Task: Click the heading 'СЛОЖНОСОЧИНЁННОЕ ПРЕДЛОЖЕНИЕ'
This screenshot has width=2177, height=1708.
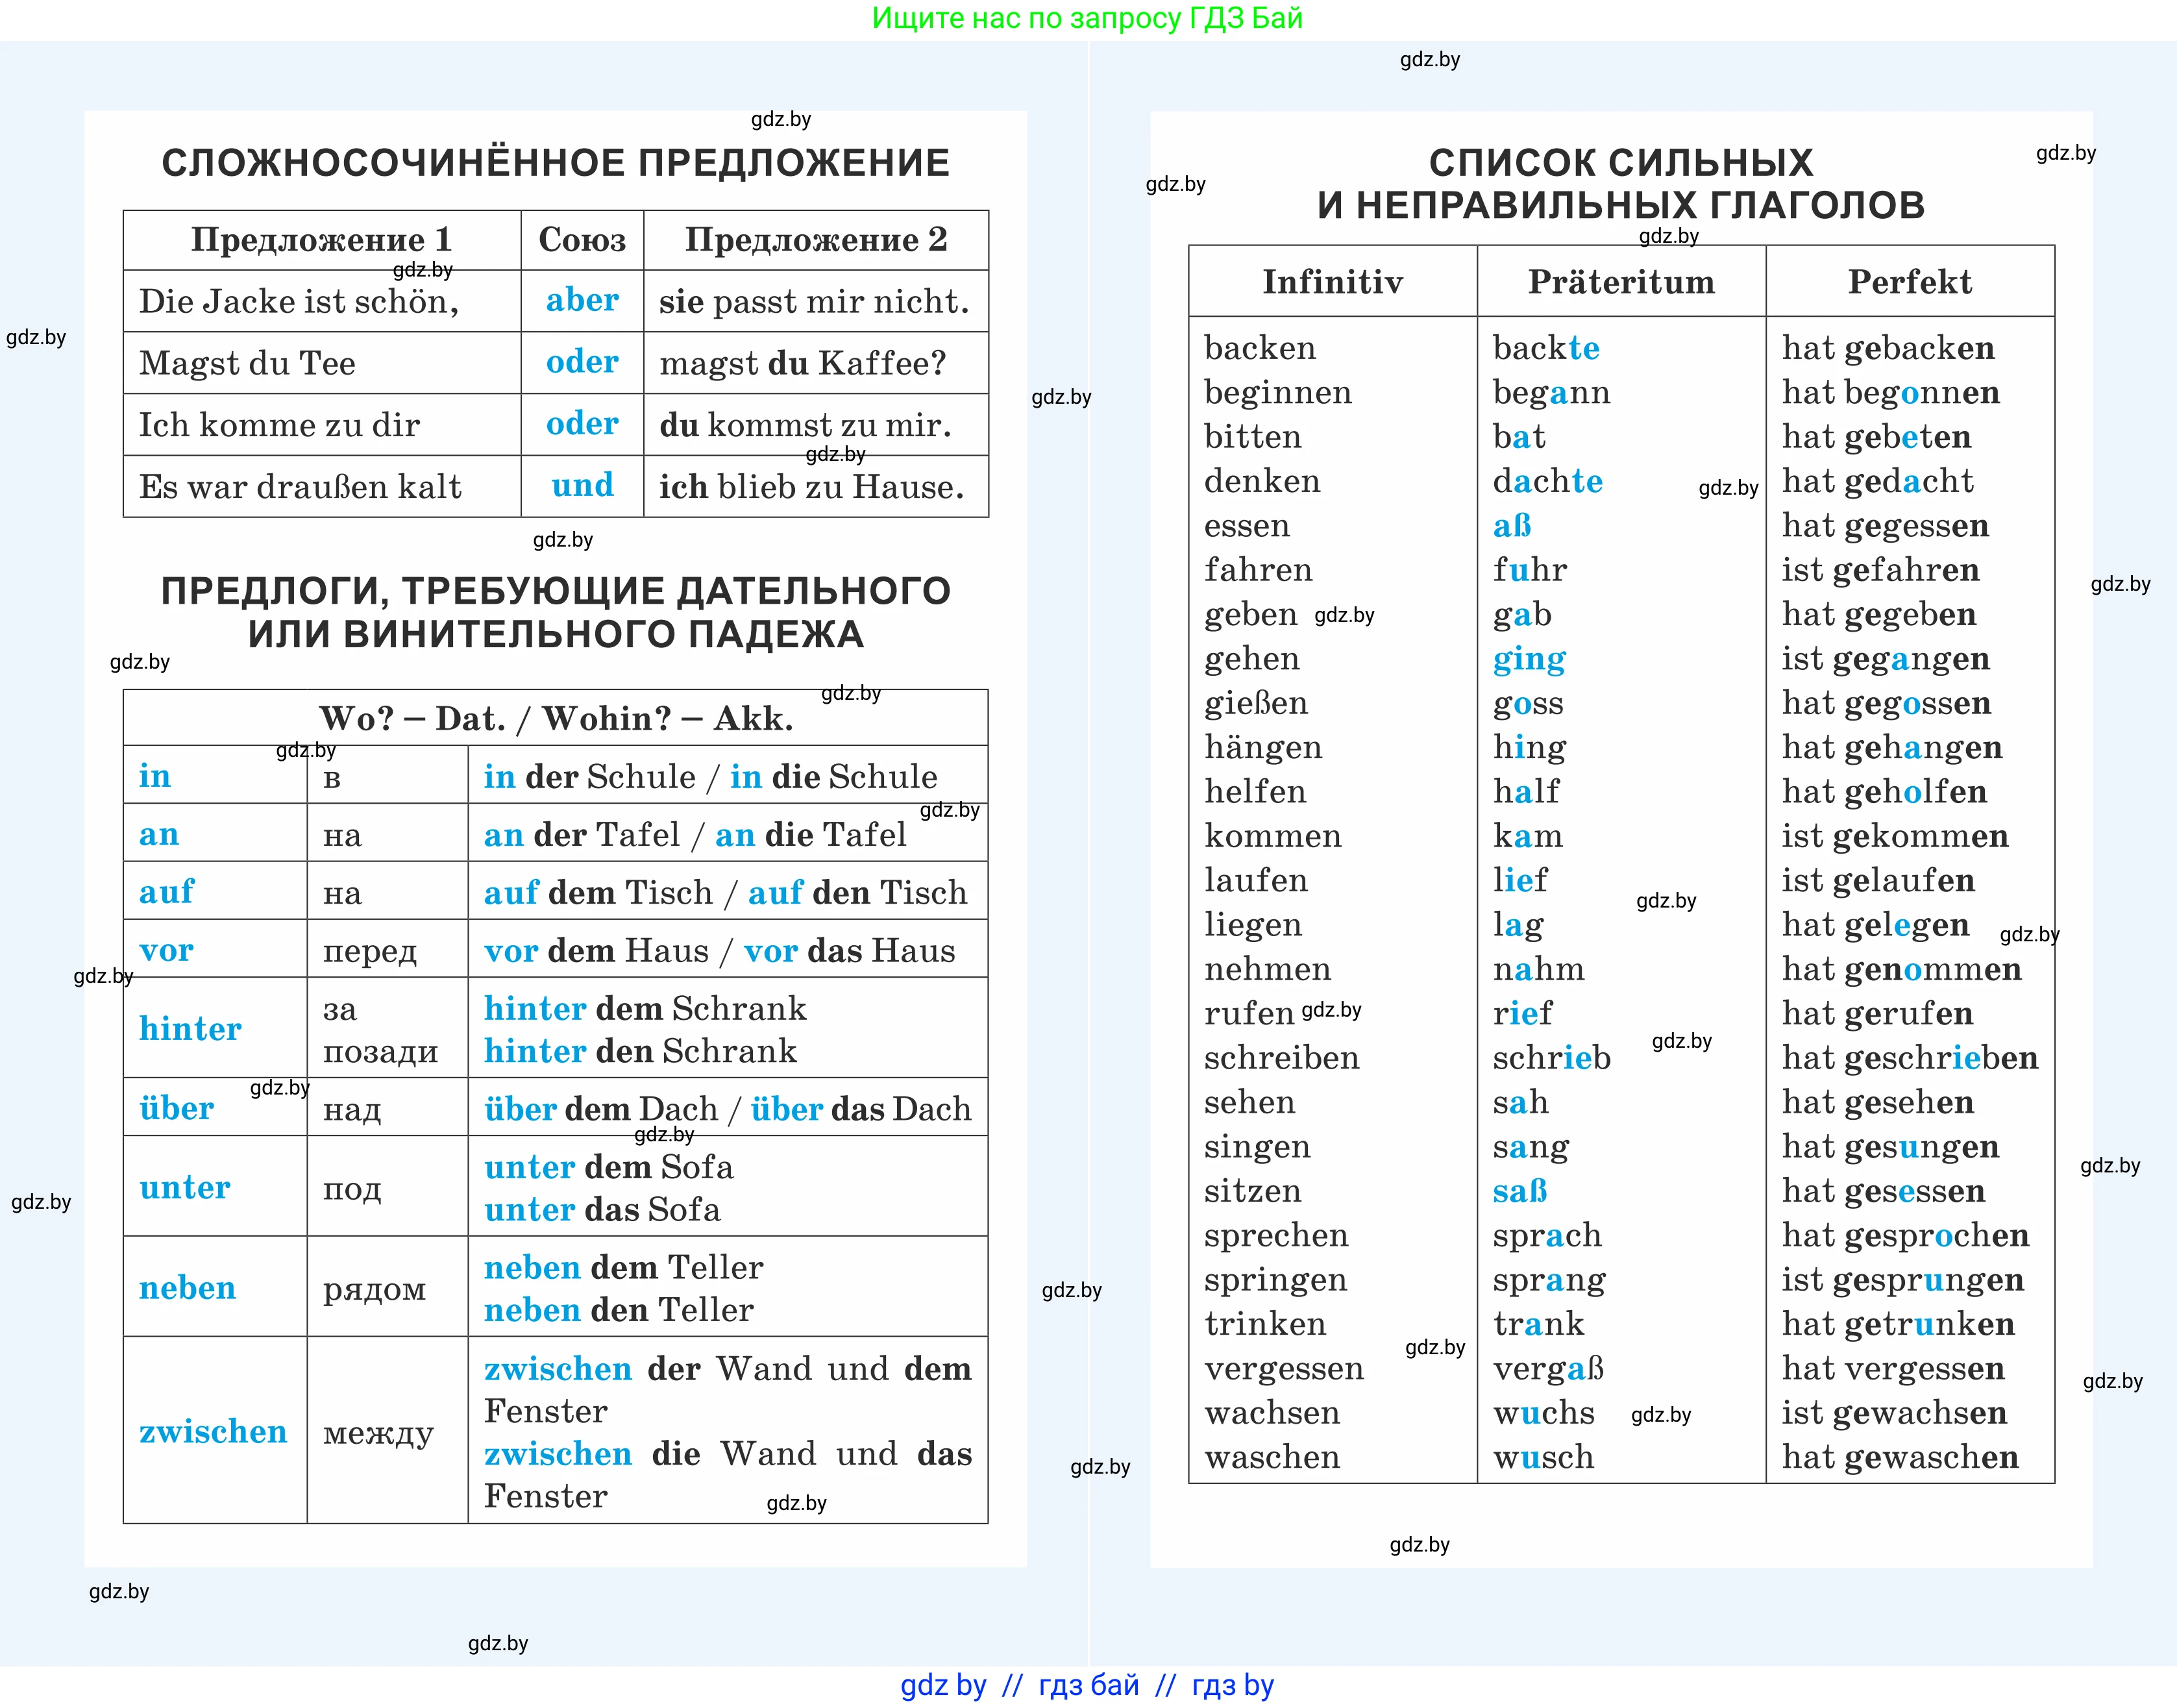Action: click(x=555, y=163)
